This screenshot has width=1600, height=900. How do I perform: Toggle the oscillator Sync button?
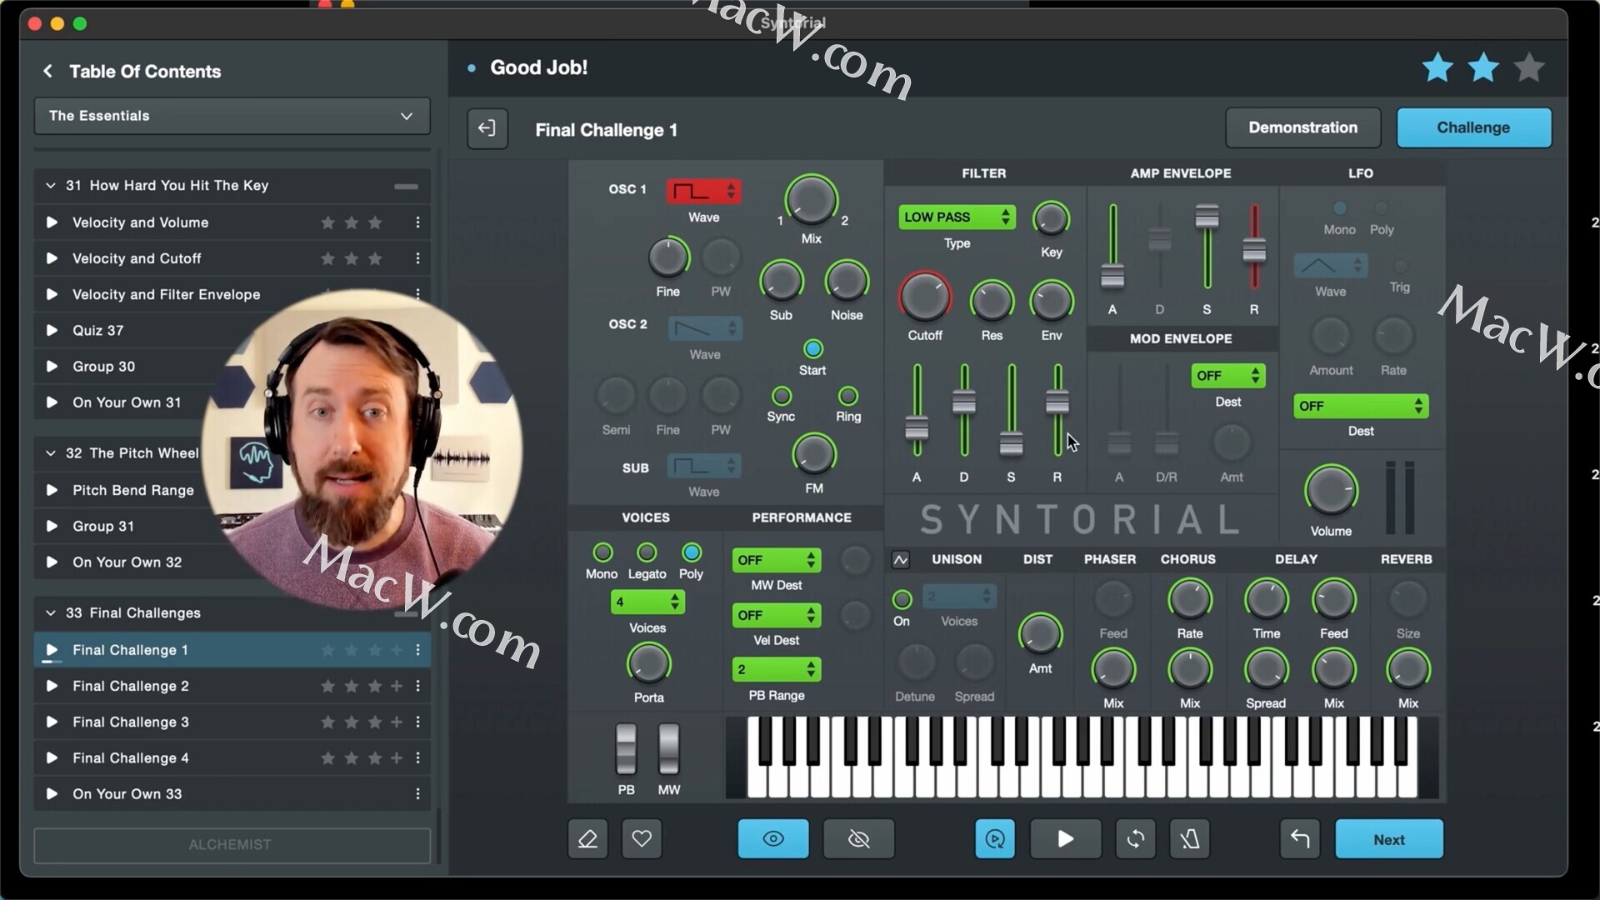click(782, 396)
